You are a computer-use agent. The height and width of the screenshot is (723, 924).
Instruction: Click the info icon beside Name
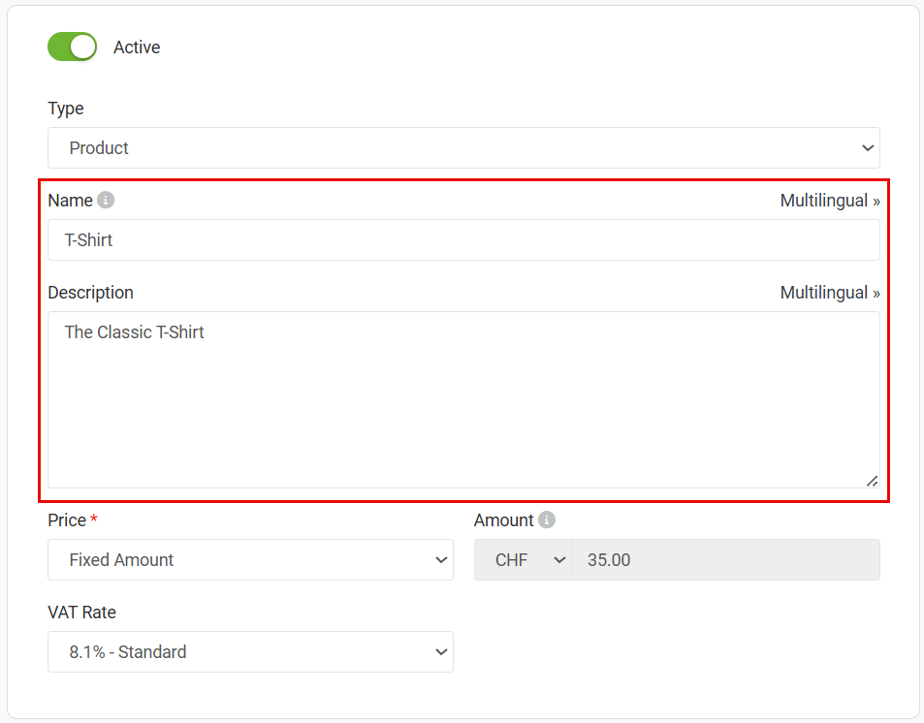click(106, 201)
